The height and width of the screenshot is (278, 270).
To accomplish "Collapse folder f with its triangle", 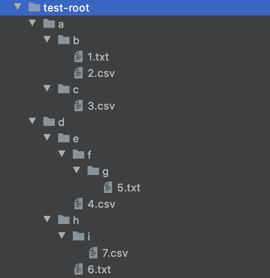I will (62, 154).
